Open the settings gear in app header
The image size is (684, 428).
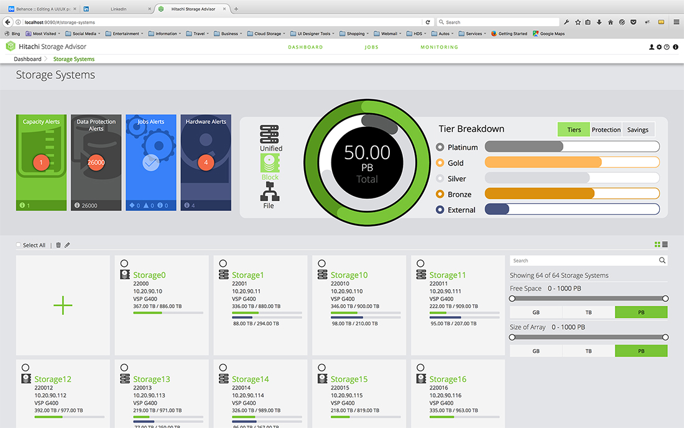click(x=659, y=47)
